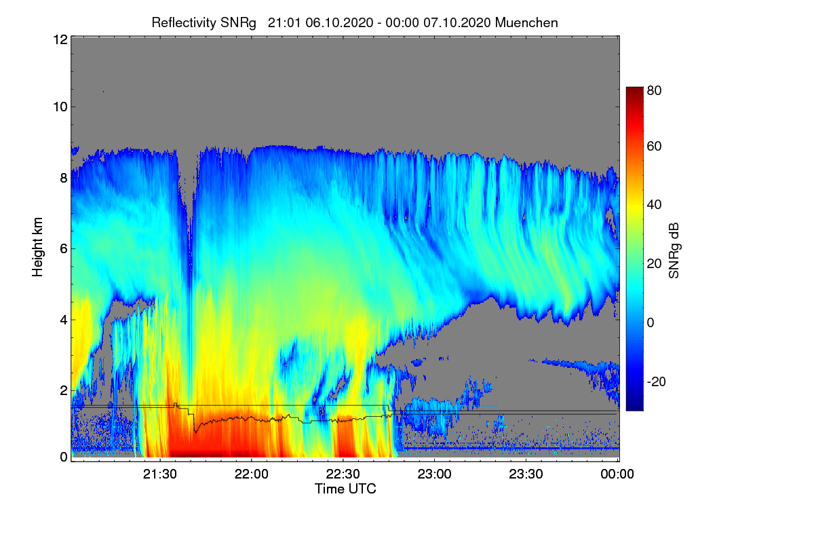Click the height axis label 8

pos(63,178)
